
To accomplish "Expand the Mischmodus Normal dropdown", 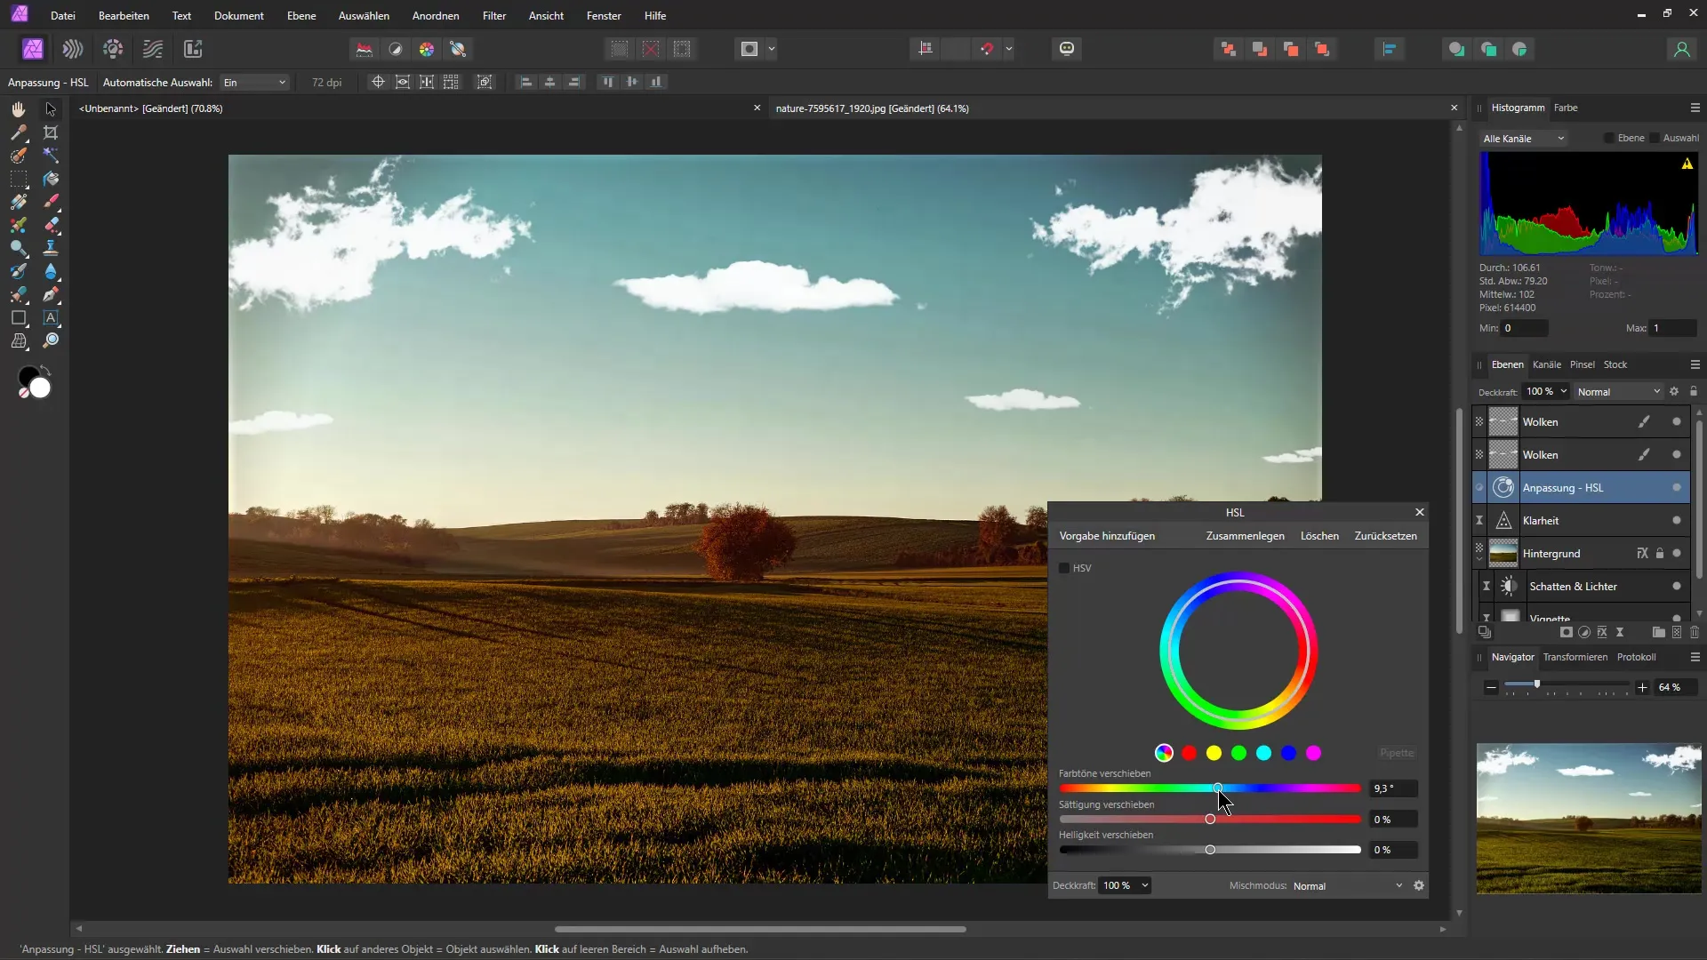I will coord(1347,886).
